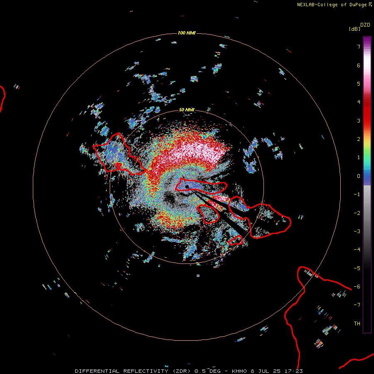Click the 0 value on color scale
The height and width of the screenshot is (374, 374).
tap(359, 176)
